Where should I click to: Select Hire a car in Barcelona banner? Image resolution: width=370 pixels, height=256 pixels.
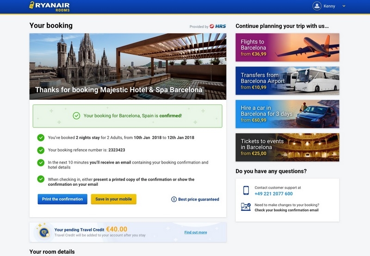[287, 114]
